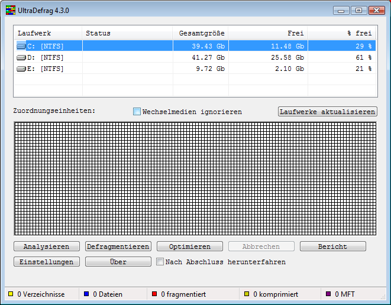Viewport: 391px width, 305px height.
Task: Click purple MFT legend swatch
Action: [x=328, y=294]
